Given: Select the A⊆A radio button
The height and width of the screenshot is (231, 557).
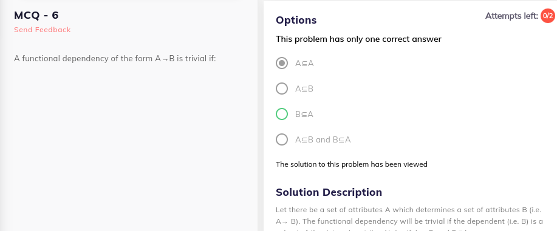Looking at the screenshot, I should pyautogui.click(x=282, y=64).
